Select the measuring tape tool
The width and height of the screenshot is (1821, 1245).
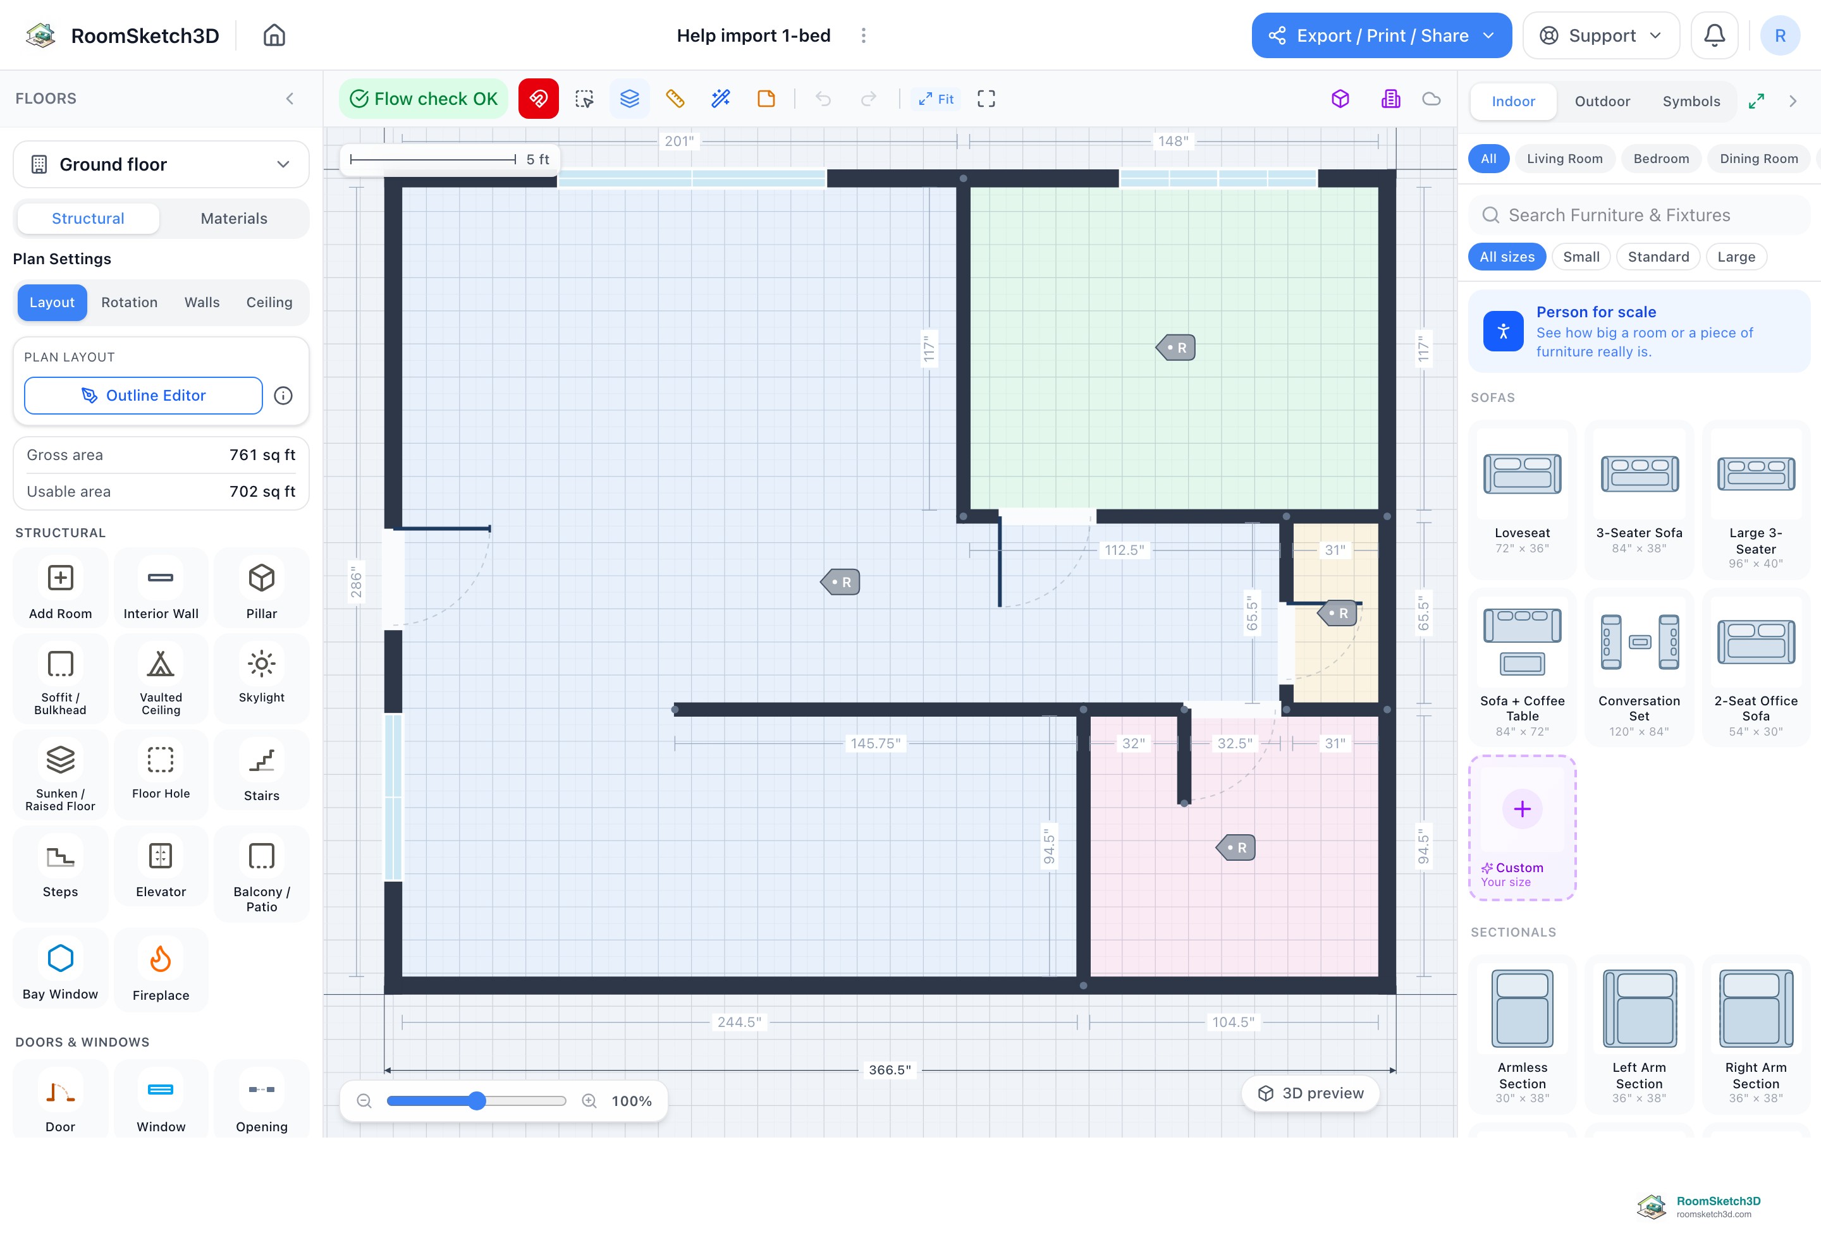point(675,99)
